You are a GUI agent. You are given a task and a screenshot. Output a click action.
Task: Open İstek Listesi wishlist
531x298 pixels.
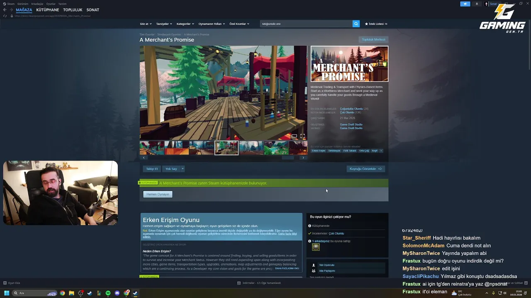tap(376, 24)
